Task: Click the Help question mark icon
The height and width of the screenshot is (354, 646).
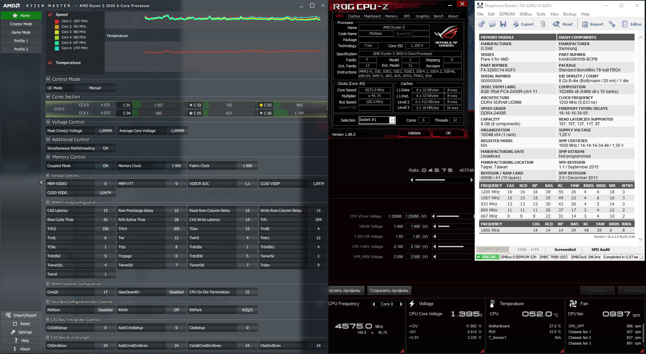Action: click(x=16, y=341)
